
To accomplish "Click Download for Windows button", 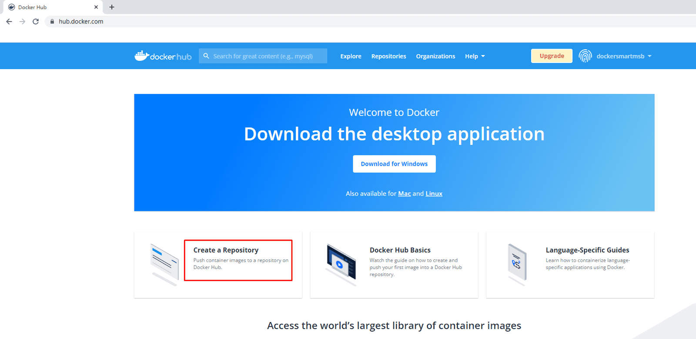I will (394, 164).
